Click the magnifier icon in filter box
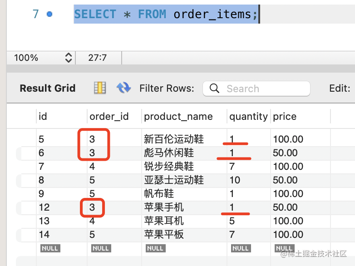 pos(215,88)
